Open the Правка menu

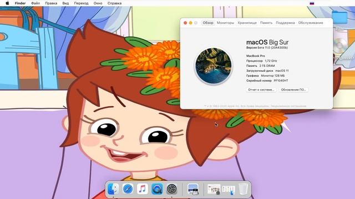pos(51,3)
